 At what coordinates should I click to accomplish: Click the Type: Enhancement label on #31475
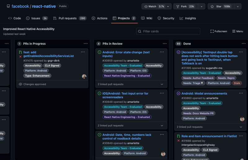[37, 76]
